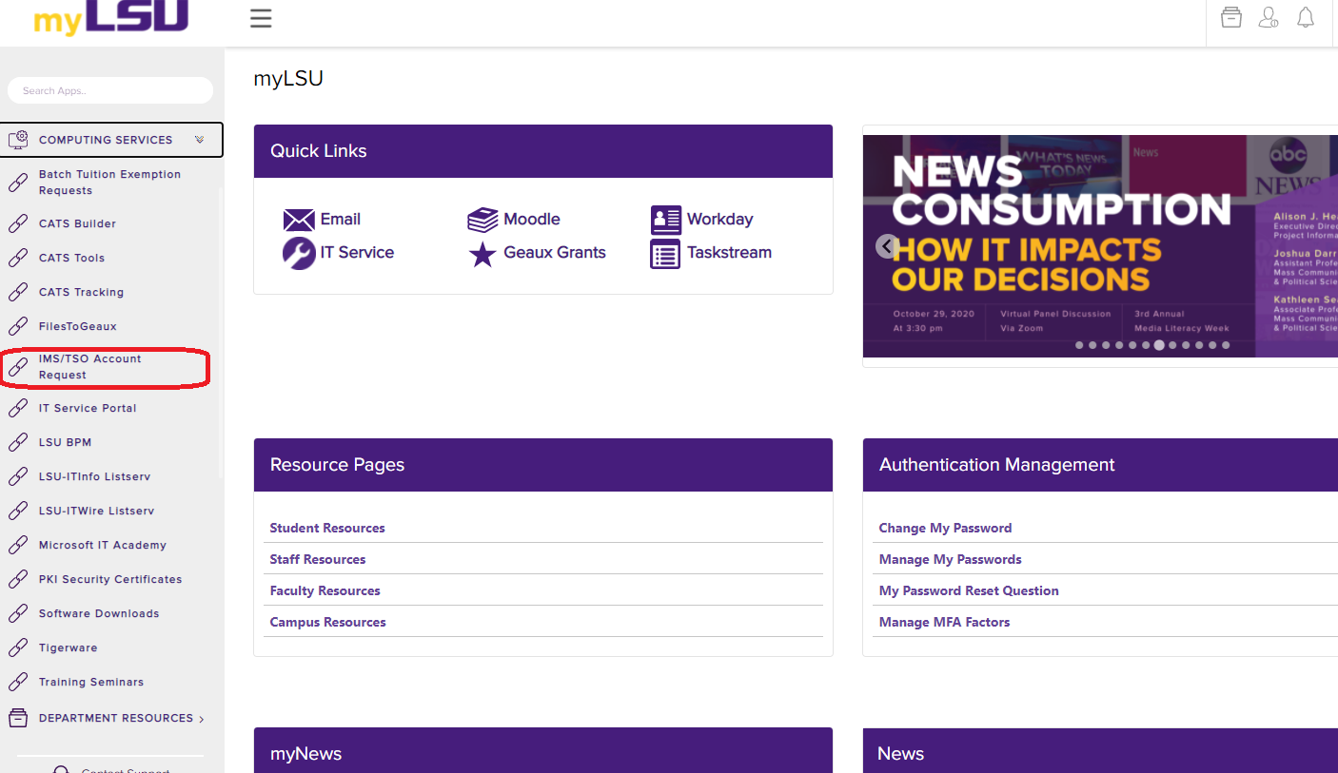Click link icon beside CATS Builder
1338x773 pixels.
click(18, 224)
